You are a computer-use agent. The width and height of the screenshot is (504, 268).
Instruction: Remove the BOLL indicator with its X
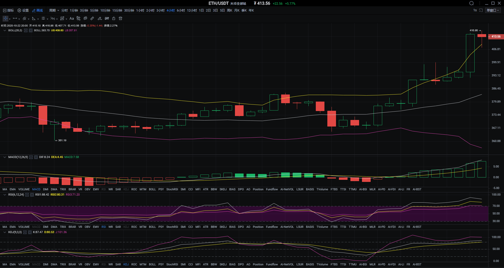(x=31, y=30)
